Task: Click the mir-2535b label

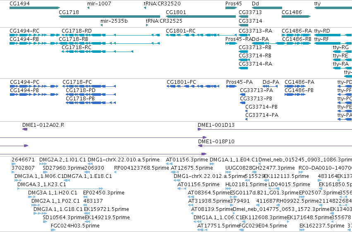Action: [114, 21]
